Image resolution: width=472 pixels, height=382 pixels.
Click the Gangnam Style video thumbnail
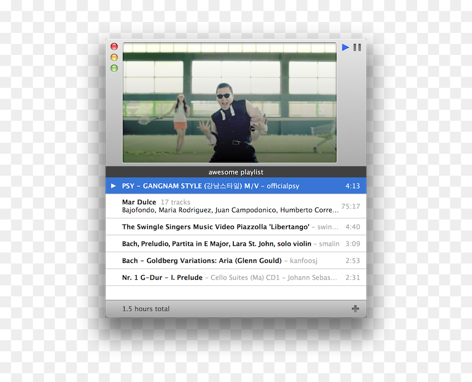229,103
